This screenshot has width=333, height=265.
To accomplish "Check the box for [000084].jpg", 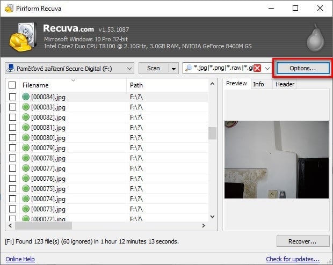I will [12, 97].
